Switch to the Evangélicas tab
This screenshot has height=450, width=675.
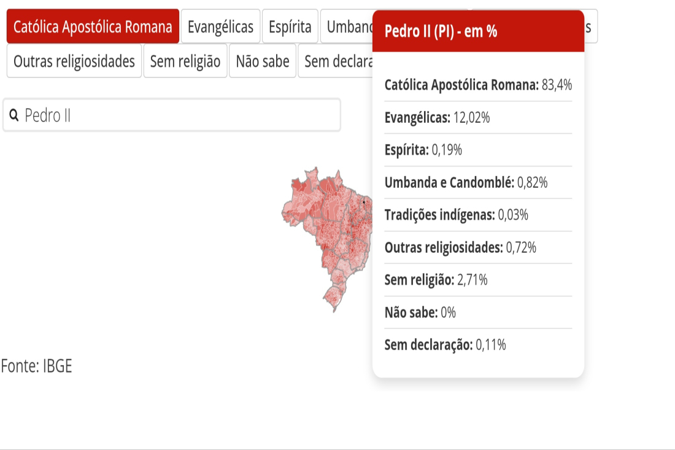point(220,26)
